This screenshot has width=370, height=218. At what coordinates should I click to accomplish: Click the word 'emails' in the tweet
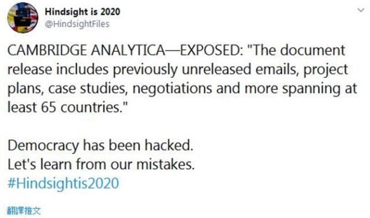(x=278, y=70)
